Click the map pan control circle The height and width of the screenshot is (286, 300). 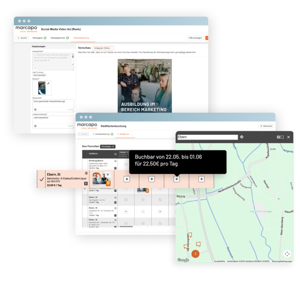[287, 254]
